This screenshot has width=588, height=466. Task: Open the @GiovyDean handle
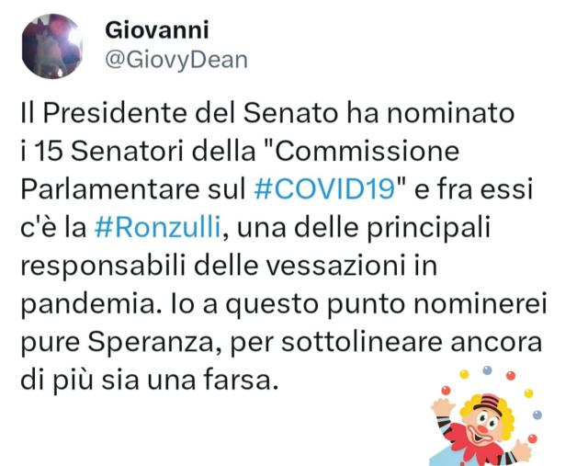click(175, 61)
